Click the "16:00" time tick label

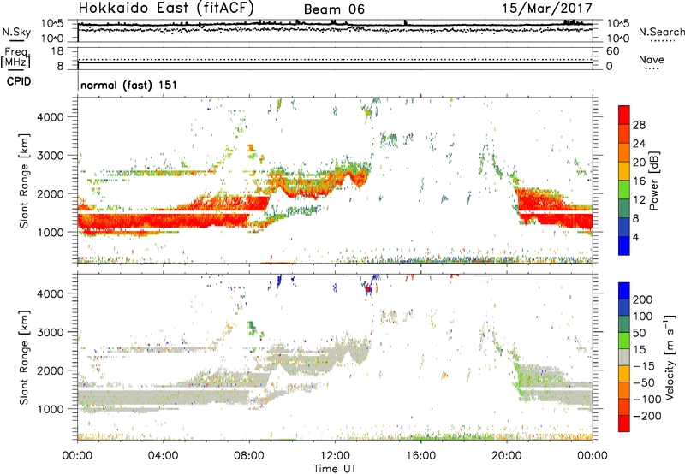click(x=420, y=456)
